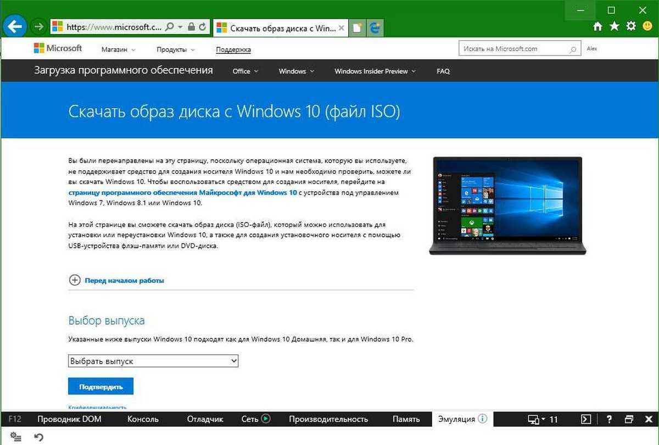Click the Microsoft.com search magnifier icon
The image size is (659, 445).
click(x=573, y=49)
